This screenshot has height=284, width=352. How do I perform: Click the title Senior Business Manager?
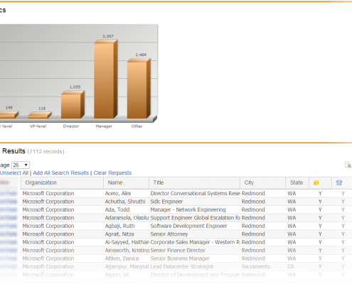[180, 258]
